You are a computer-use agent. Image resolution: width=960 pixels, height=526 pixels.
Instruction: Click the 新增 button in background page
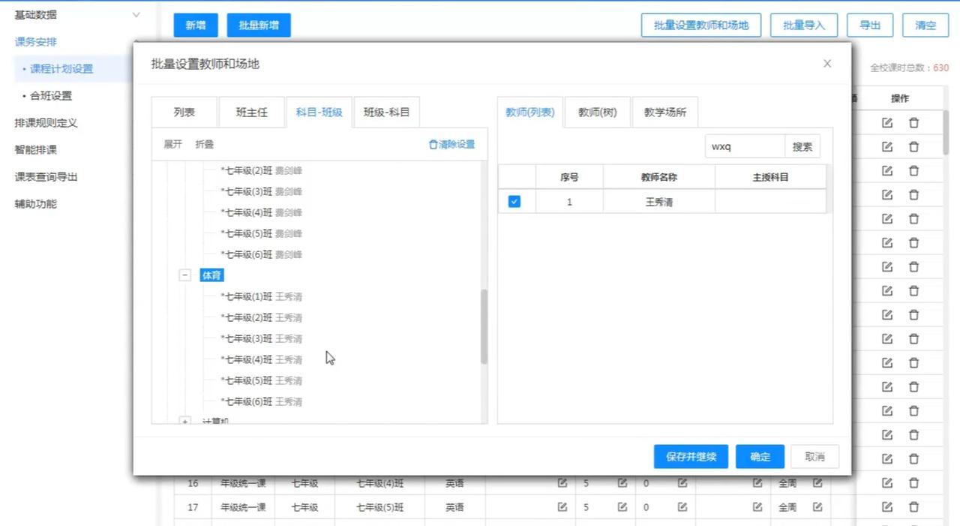[x=196, y=25]
